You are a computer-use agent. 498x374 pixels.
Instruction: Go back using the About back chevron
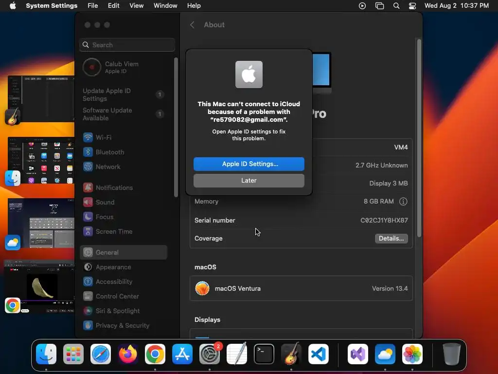(x=192, y=25)
